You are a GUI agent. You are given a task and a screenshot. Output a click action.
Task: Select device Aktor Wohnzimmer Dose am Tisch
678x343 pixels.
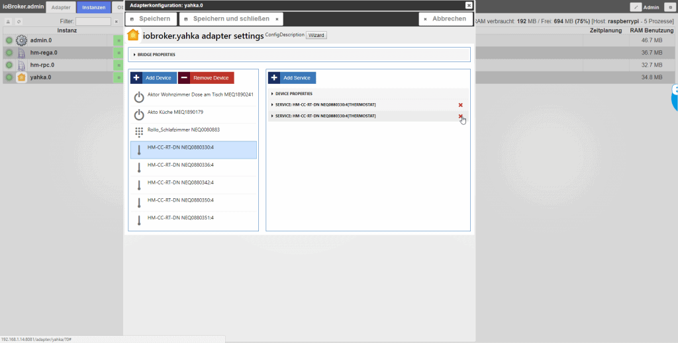[x=193, y=97]
